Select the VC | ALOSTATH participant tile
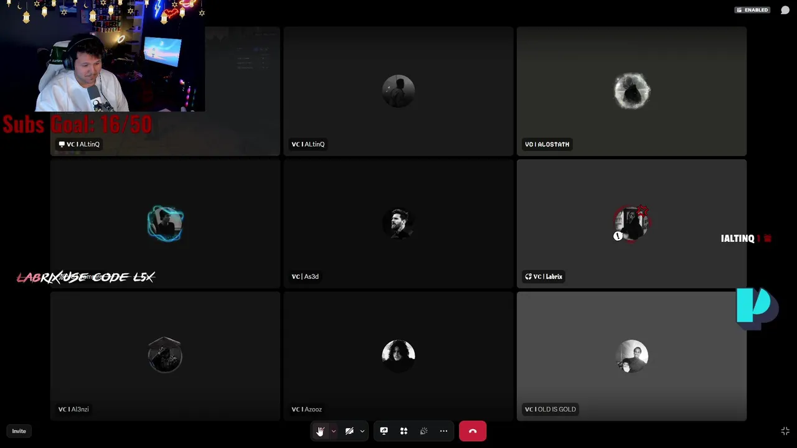 [631, 91]
